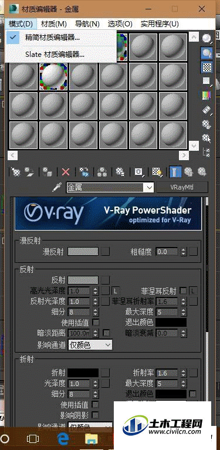Toggle 使用插值 checkbox under 反射
This screenshot has width=220, height=450.
click(x=96, y=323)
